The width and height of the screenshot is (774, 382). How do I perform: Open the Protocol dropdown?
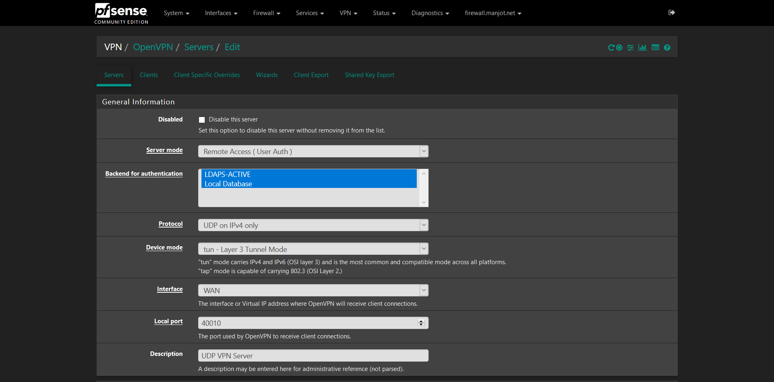tap(313, 225)
